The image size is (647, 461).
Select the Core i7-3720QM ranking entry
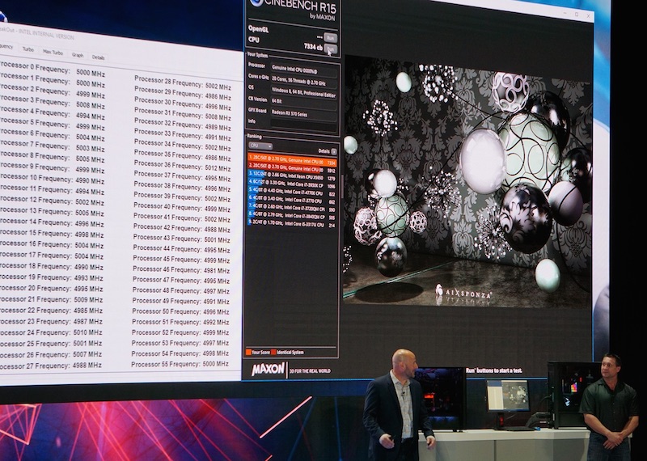(292, 209)
